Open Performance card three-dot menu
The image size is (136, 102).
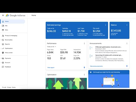(84, 43)
